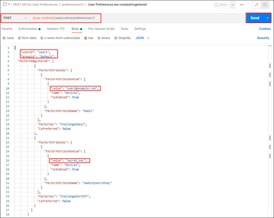Click the collection folder icon in breadcrumb
This screenshot has width=274, height=218.
coord(5,4)
